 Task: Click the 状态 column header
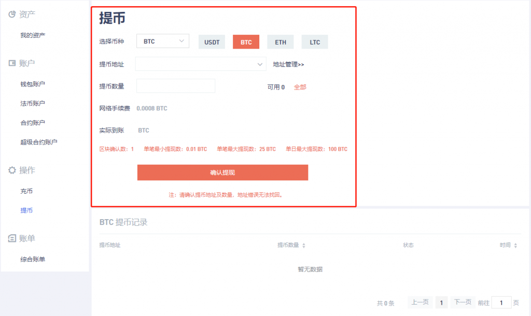pos(408,245)
